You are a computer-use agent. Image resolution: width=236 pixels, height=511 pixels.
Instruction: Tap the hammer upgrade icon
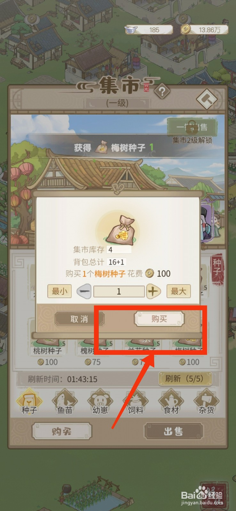click(x=207, y=99)
